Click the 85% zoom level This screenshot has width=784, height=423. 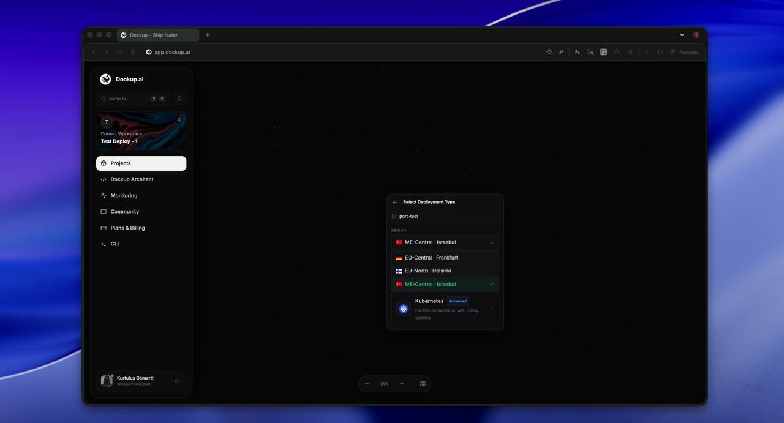coord(385,384)
